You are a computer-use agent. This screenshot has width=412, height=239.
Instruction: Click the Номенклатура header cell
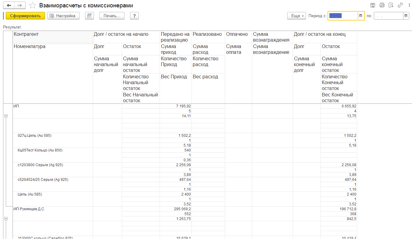coord(53,73)
